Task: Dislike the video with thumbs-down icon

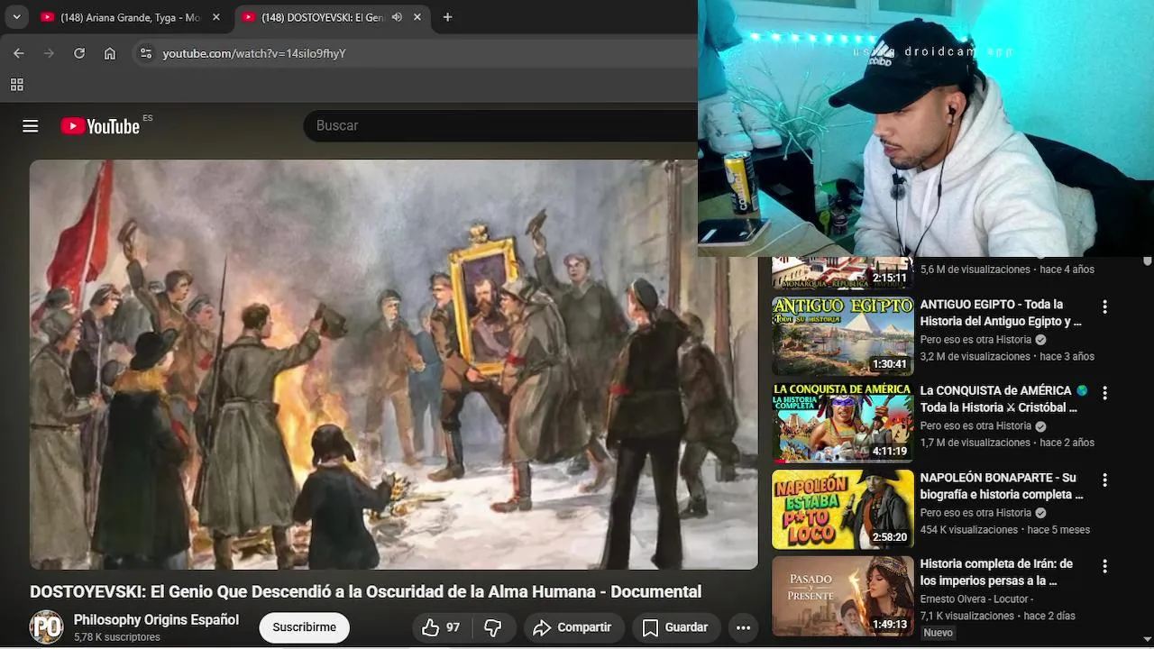Action: [x=493, y=627]
